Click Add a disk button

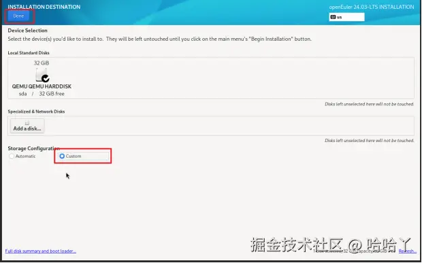click(x=27, y=126)
